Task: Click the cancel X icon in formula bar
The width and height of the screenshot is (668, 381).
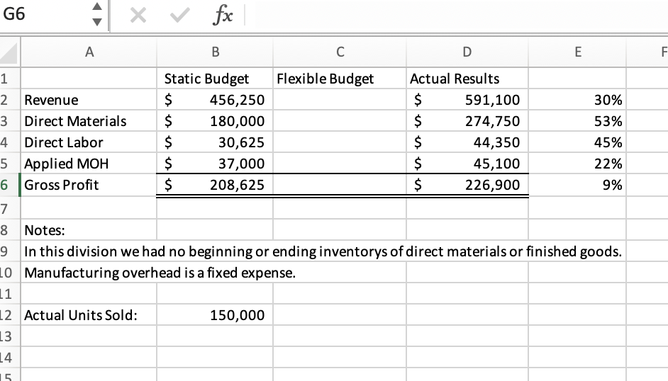Action: pos(138,16)
